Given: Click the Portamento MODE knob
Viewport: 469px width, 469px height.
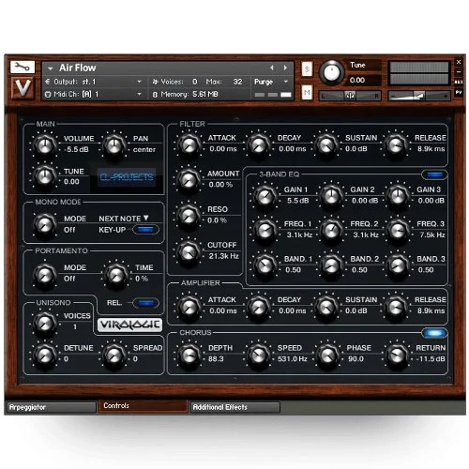Looking at the screenshot, I should coord(45,274).
